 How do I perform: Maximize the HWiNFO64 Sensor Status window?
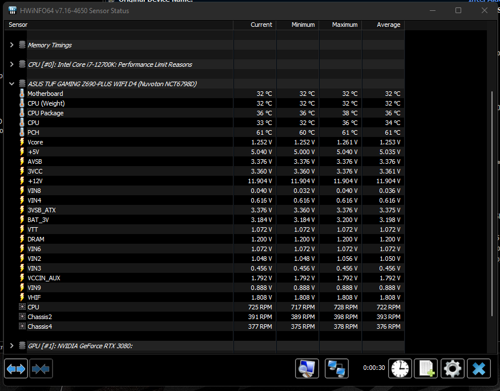(x=458, y=10)
